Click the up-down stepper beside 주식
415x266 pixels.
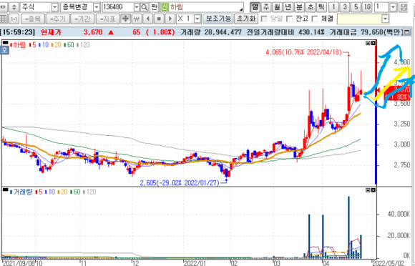coord(14,7)
